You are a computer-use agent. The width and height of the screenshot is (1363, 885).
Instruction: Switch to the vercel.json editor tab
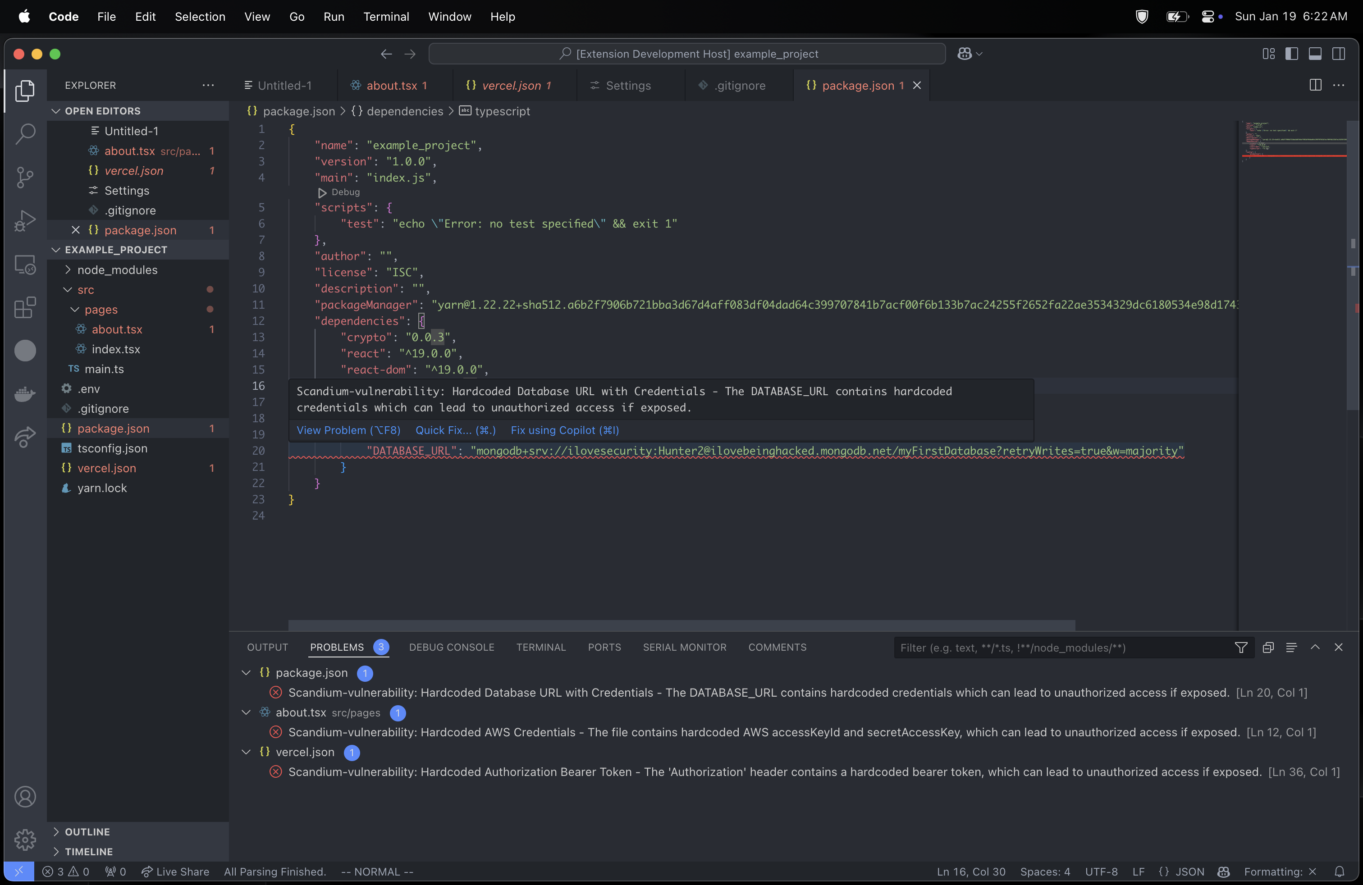click(511, 85)
